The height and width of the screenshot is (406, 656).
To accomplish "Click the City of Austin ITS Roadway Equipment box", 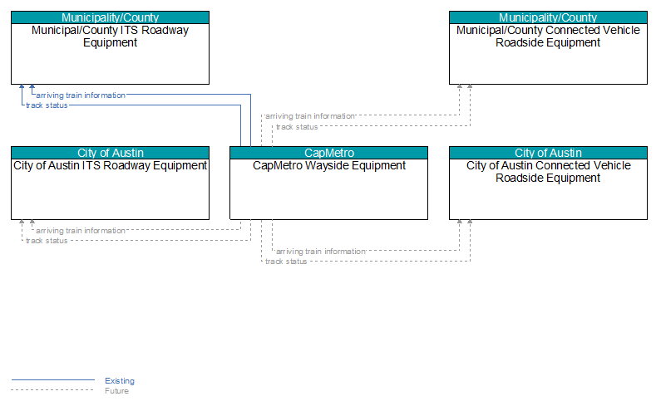I will pos(110,183).
